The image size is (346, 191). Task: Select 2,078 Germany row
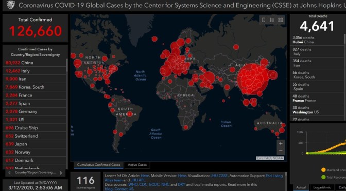[34, 111]
